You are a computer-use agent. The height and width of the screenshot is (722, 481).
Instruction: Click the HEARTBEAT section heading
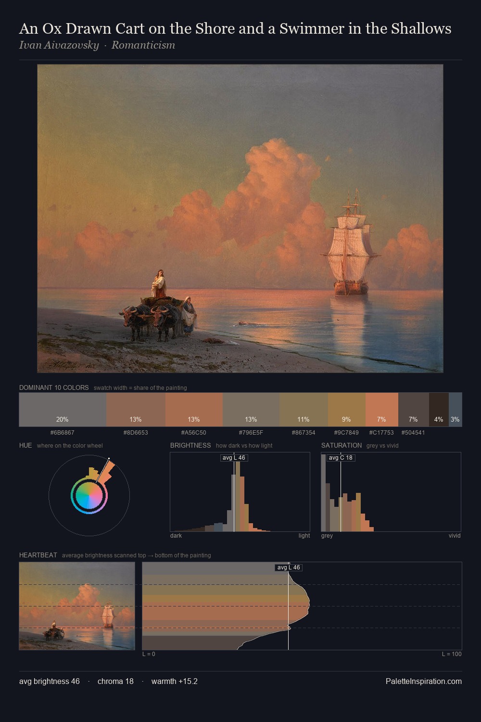(x=38, y=555)
